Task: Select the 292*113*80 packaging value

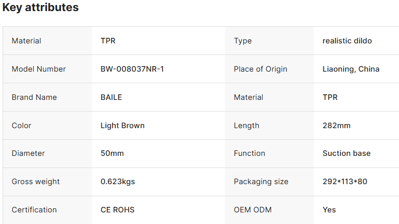Action: click(345, 182)
